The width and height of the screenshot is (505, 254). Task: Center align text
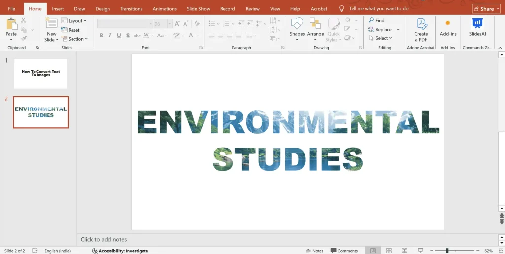click(220, 36)
